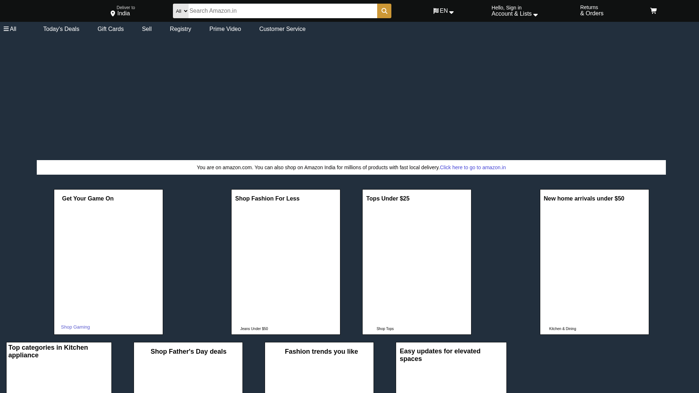Click the Tops Under $25 heading
The image size is (699, 393).
(388, 199)
